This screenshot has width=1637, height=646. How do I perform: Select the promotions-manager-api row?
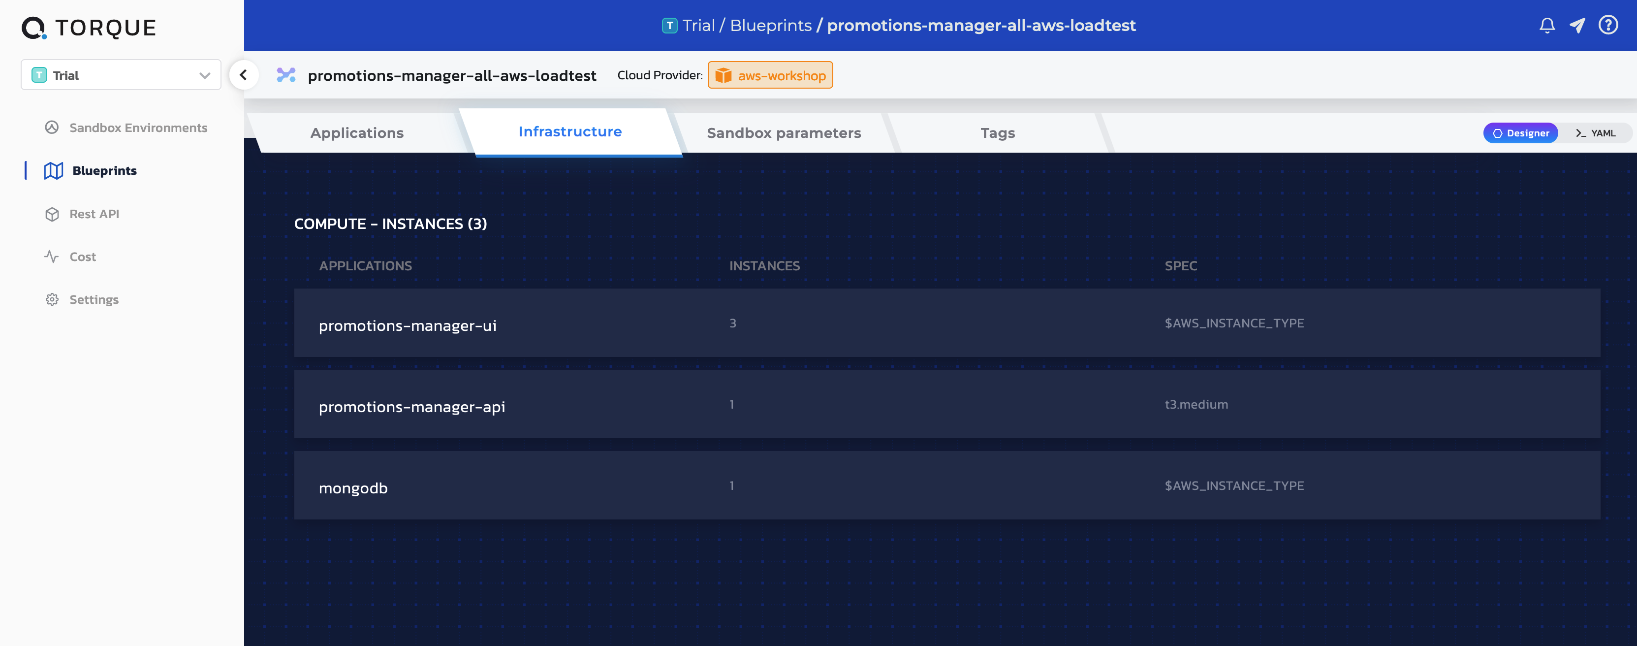pos(947,404)
